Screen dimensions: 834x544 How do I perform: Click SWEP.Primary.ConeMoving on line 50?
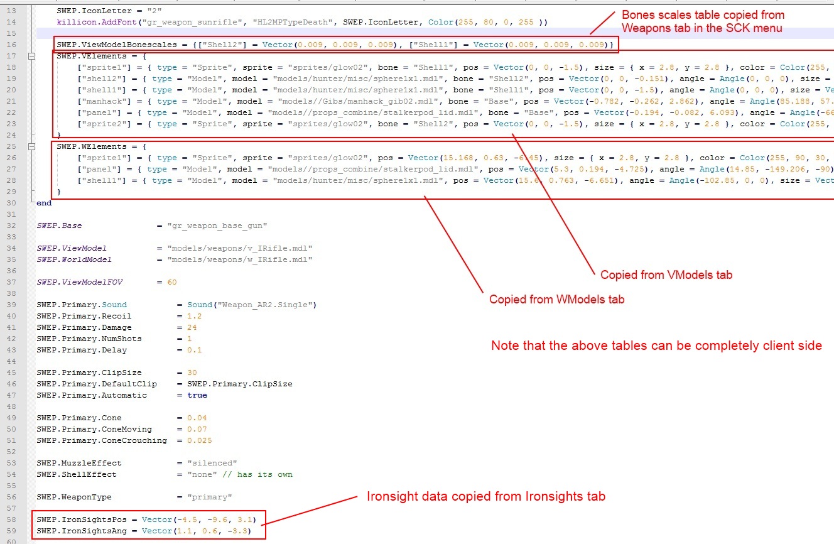(94, 430)
